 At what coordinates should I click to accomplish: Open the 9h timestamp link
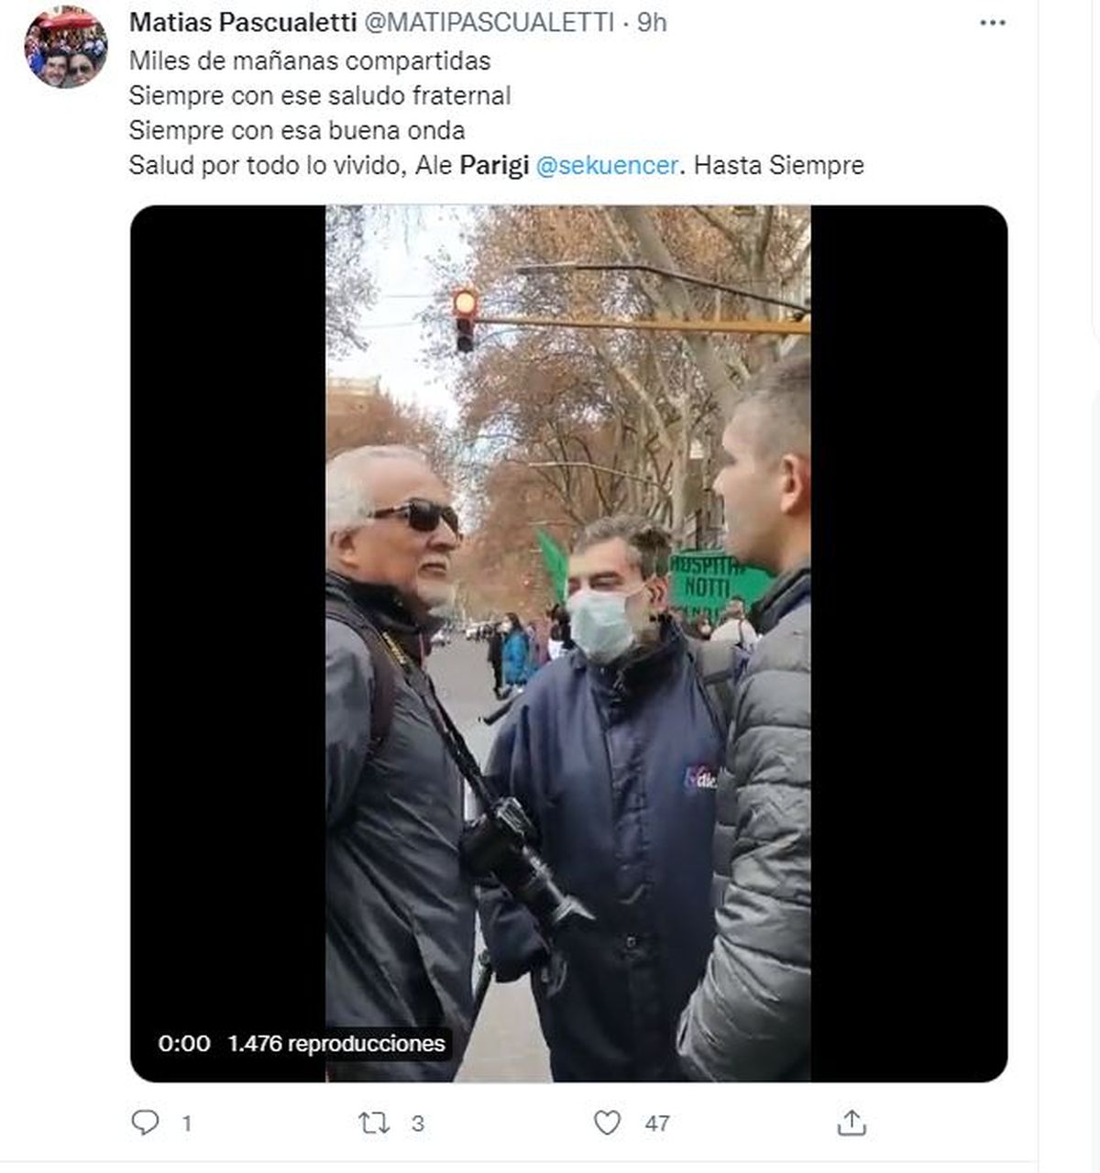pyautogui.click(x=652, y=23)
